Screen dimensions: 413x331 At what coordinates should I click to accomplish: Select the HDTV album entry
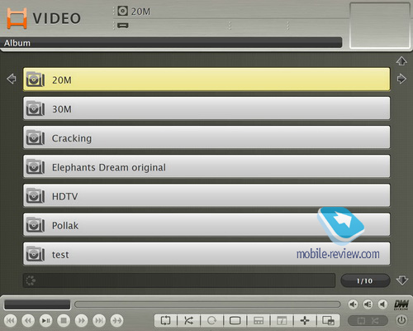coord(206,195)
